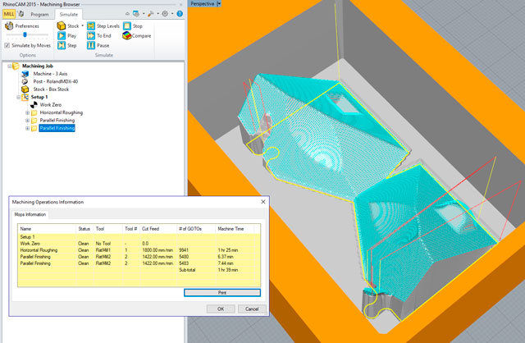Expand the unselected Parallel Finishing operation
This screenshot has width=525, height=343.
point(27,121)
